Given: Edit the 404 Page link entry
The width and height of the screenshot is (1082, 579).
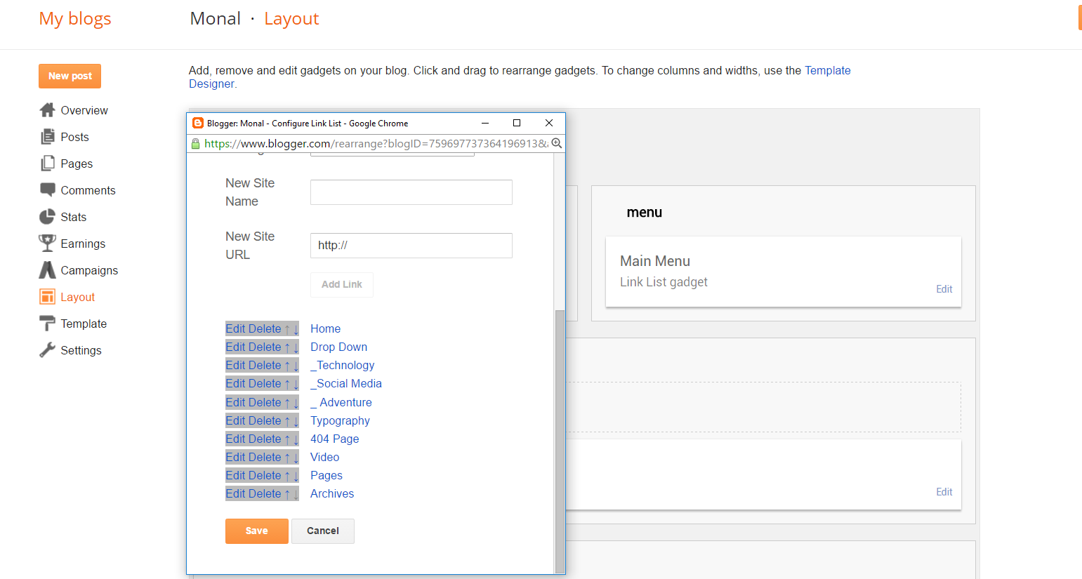Looking at the screenshot, I should coord(235,439).
